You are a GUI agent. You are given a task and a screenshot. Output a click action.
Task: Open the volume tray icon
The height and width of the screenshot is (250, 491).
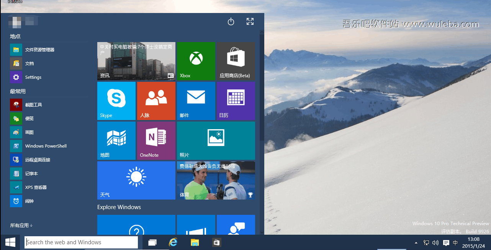(435, 243)
